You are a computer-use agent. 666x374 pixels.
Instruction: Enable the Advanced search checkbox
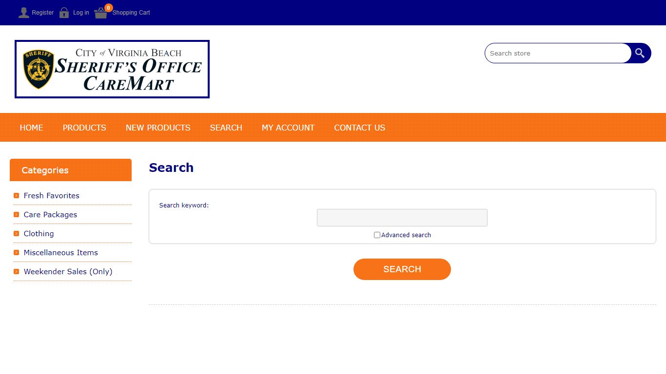pyautogui.click(x=377, y=235)
